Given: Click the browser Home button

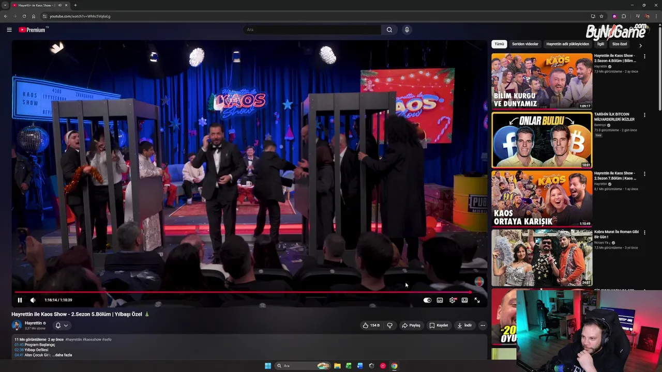Looking at the screenshot, I should (34, 16).
